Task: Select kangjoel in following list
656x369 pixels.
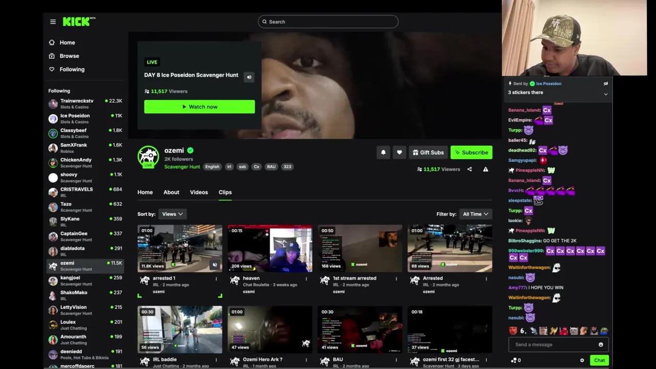Action: 85,281
